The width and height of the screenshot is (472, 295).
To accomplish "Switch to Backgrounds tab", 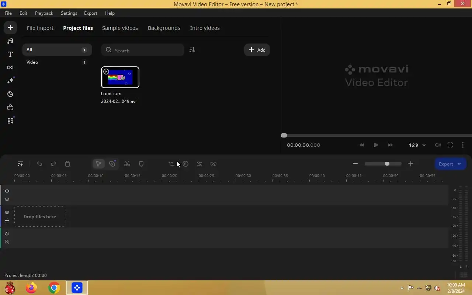I will (x=164, y=28).
